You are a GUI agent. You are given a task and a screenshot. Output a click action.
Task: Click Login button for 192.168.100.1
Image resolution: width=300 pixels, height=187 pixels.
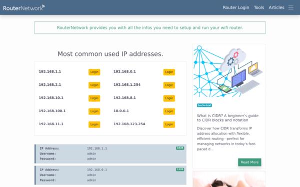(94, 111)
